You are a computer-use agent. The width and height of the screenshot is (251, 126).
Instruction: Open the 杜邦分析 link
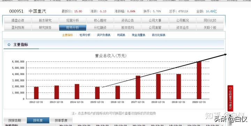coord(85,35)
